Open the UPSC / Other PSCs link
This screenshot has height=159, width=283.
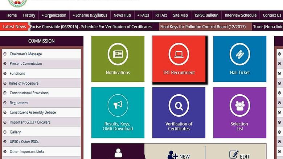[25, 142]
